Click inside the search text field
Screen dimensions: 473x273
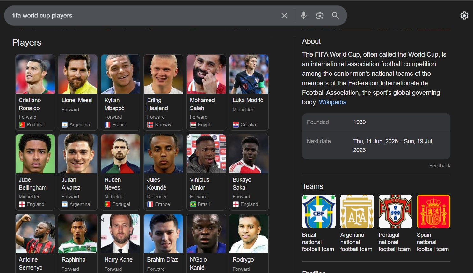(143, 16)
